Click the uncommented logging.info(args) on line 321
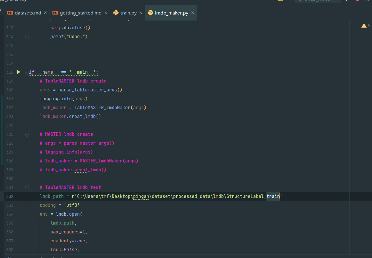 (x=64, y=99)
